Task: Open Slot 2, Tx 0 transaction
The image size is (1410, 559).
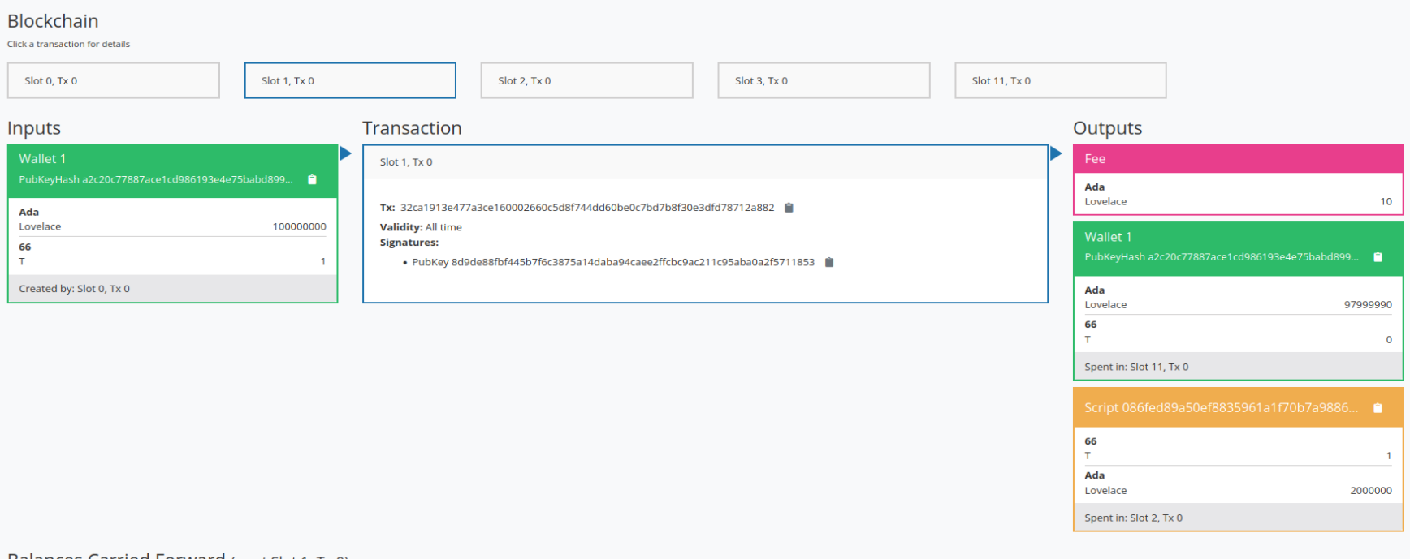Action: coord(586,81)
